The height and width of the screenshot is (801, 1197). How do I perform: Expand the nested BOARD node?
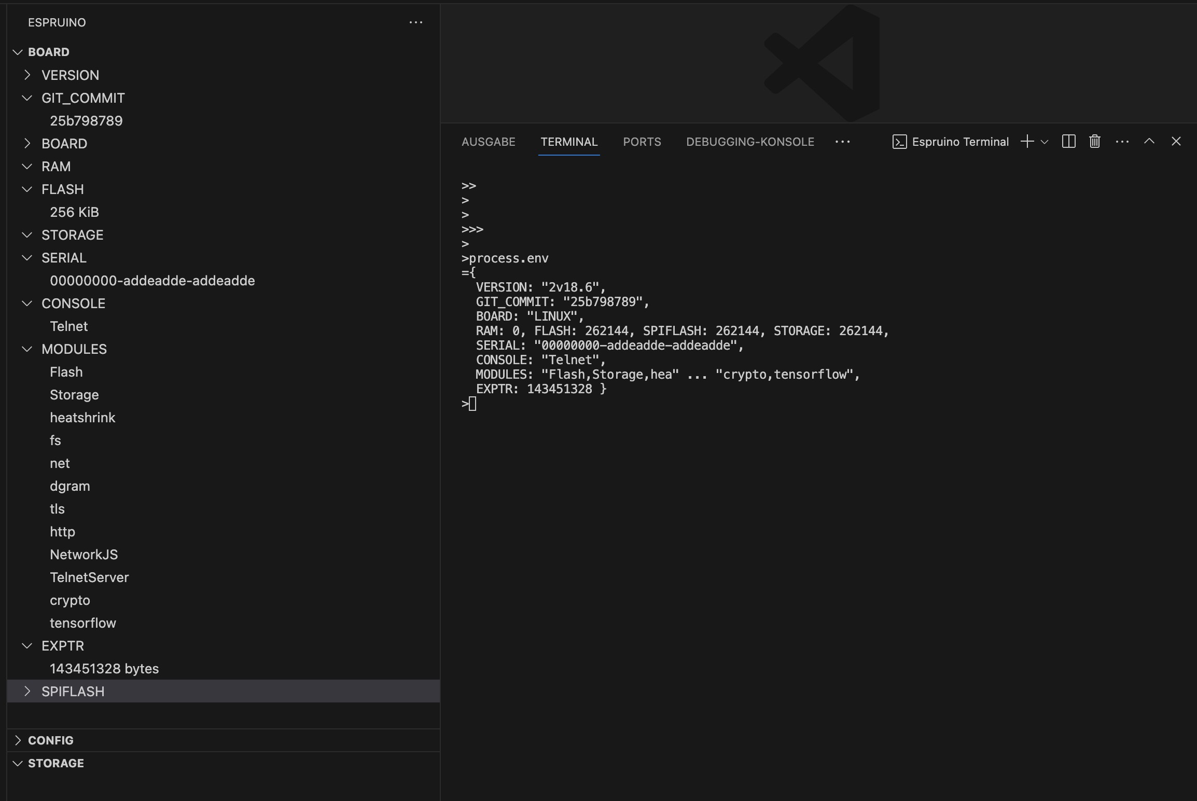point(224,144)
